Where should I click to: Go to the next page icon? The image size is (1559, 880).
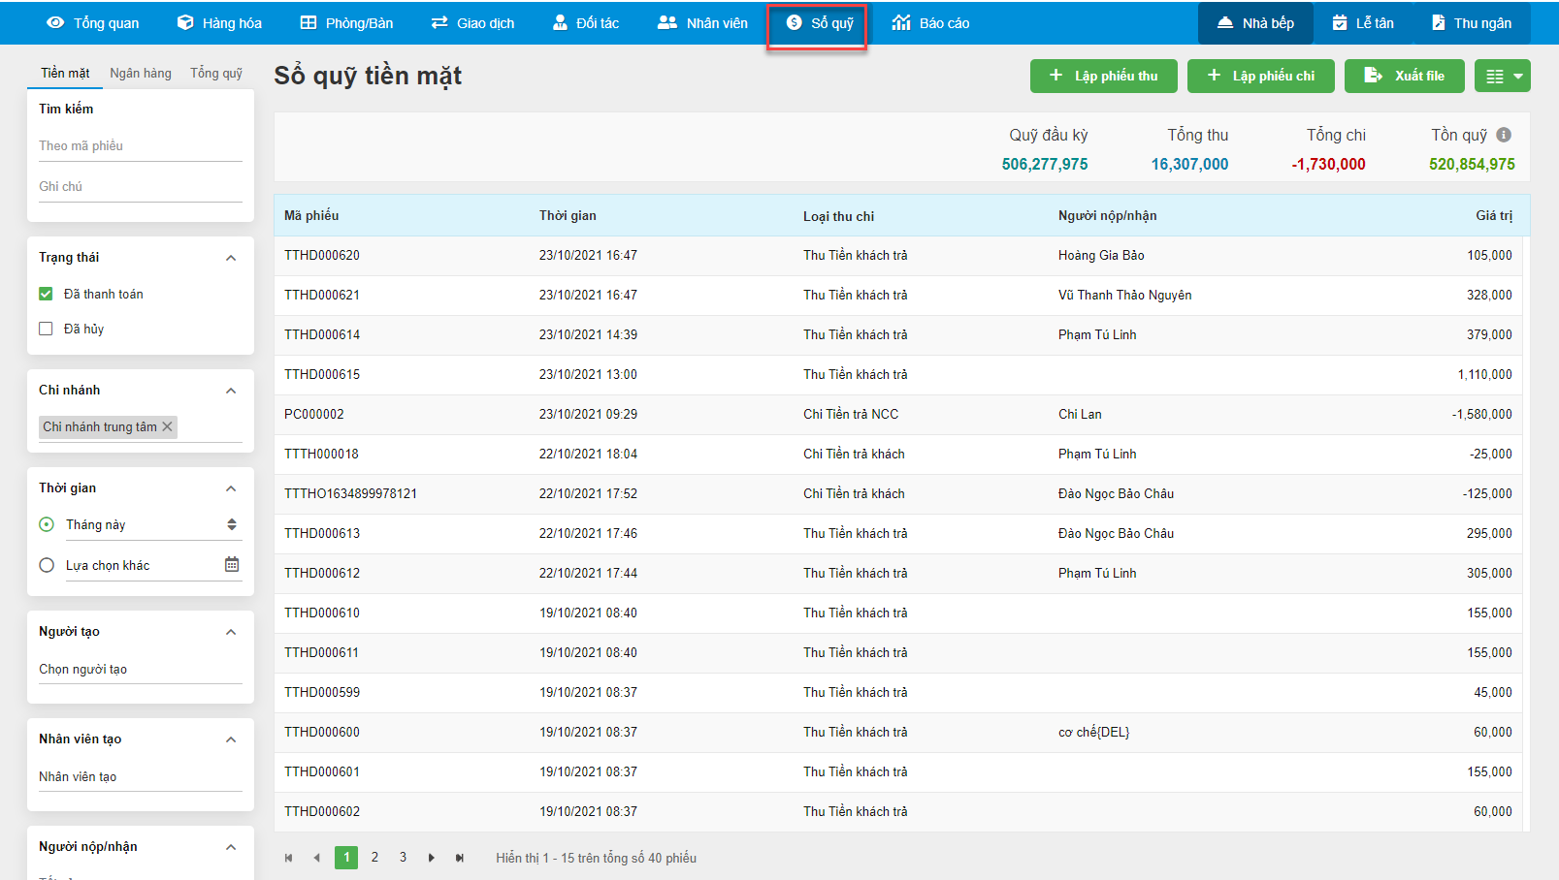(432, 858)
